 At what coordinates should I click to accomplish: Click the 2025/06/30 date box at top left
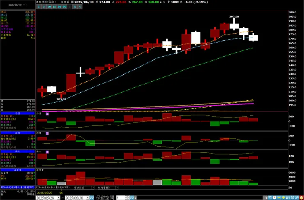(18, 5)
